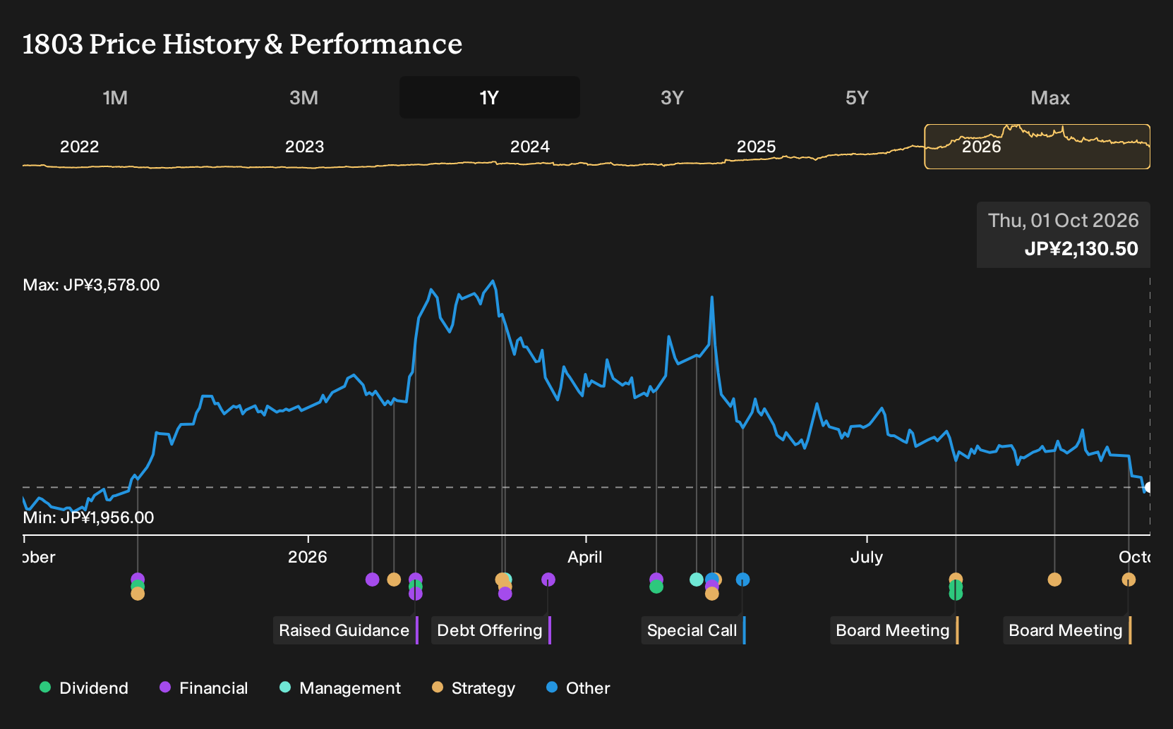Image resolution: width=1173 pixels, height=729 pixels.
Task: Open the Raised Guidance event label
Action: (x=346, y=630)
